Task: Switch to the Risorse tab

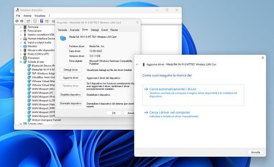Action: [x=114, y=30]
